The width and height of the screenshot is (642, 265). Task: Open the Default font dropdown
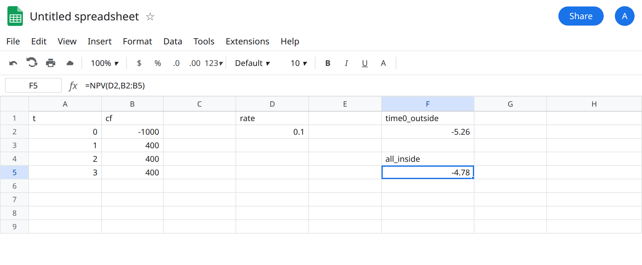tap(252, 63)
